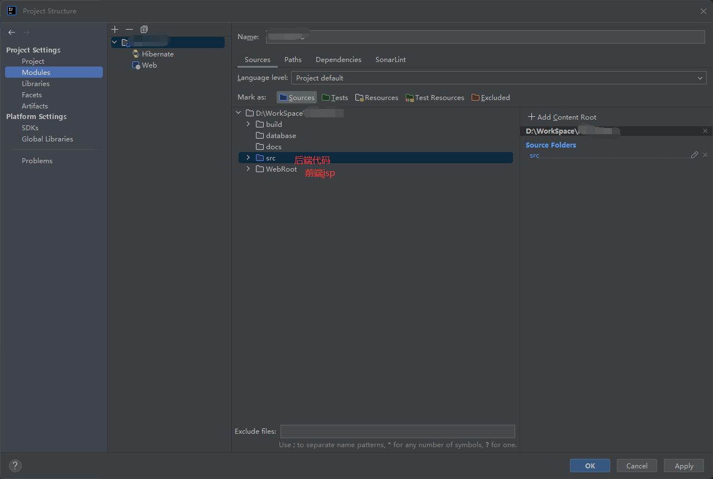Image resolution: width=713 pixels, height=479 pixels.
Task: Click the edit pencil for src source folder
Action: coord(695,155)
